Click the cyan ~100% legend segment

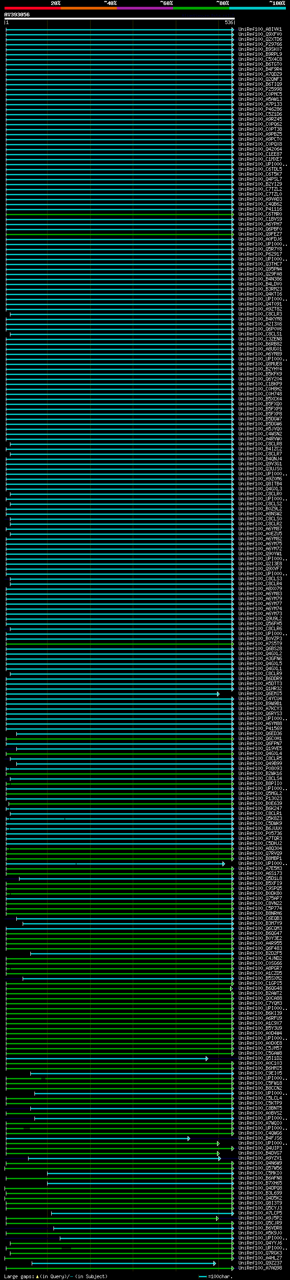tap(257, 8)
